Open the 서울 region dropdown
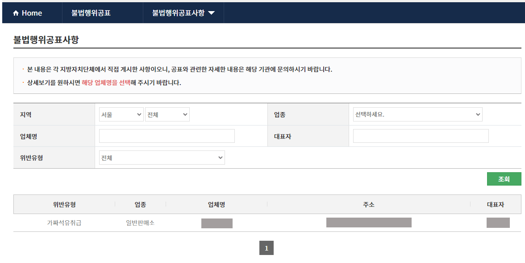 pyautogui.click(x=121, y=114)
